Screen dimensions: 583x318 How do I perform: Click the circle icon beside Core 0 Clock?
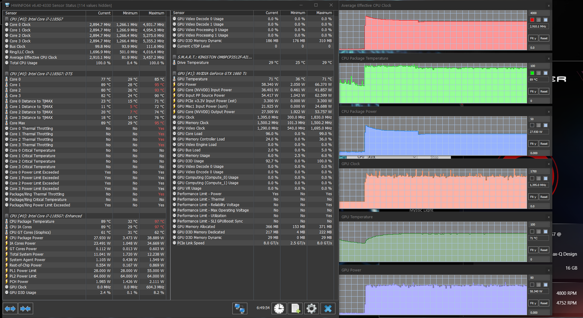[7, 24]
